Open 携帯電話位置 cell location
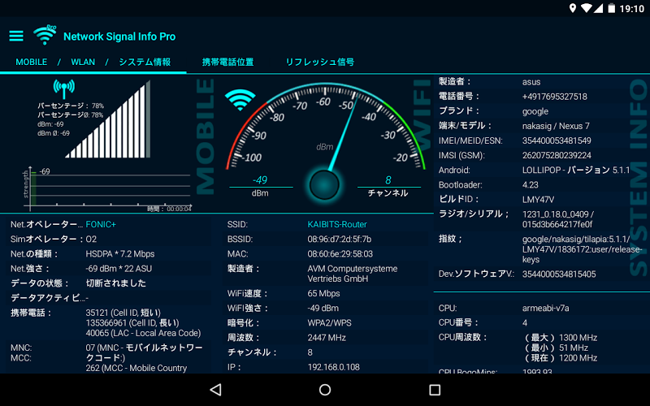Viewport: 650px width, 406px height. point(227,63)
